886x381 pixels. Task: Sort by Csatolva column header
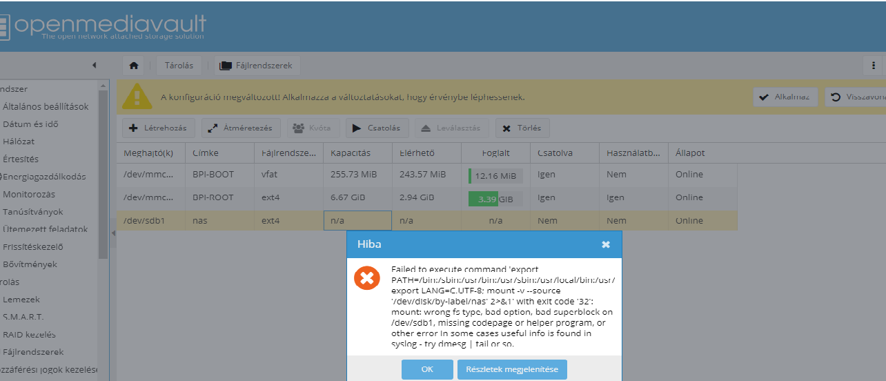[x=564, y=153]
